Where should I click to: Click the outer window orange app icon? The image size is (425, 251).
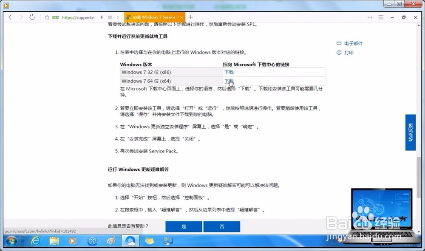[x=6, y=5]
